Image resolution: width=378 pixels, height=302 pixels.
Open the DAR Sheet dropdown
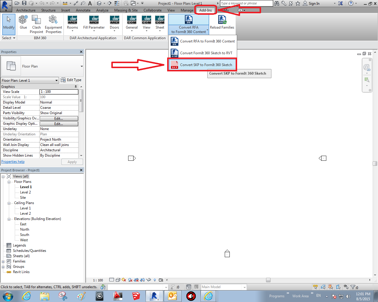pos(160,24)
